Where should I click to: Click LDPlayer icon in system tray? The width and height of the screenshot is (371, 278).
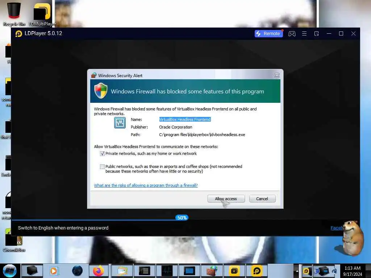pyautogui.click(x=307, y=271)
